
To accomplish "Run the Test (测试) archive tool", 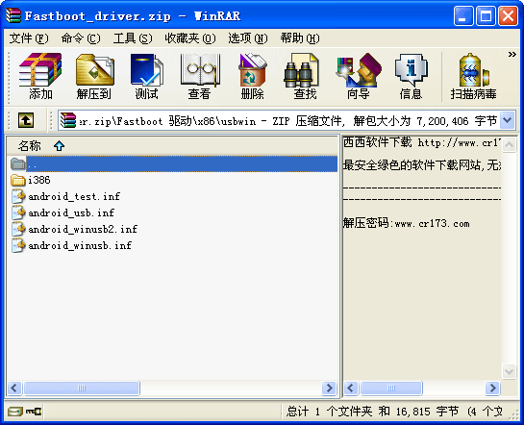I will click(x=146, y=76).
